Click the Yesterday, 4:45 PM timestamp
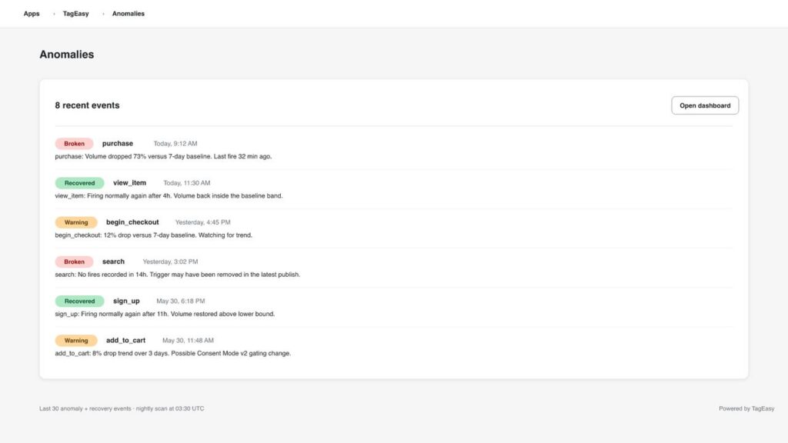This screenshot has width=788, height=443. point(202,222)
